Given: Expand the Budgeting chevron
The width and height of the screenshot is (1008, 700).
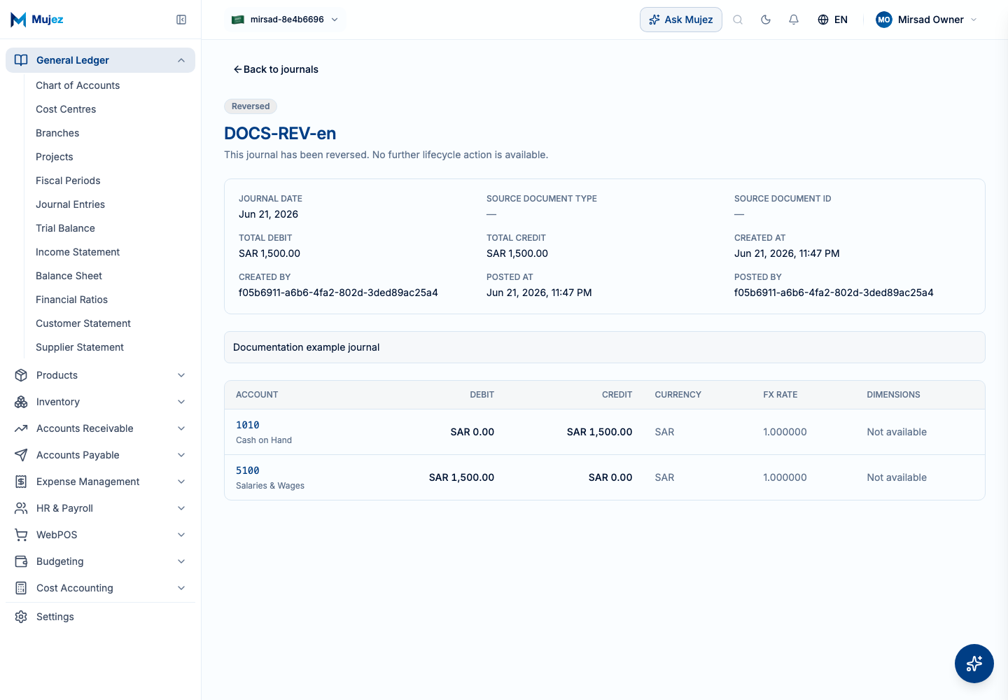Looking at the screenshot, I should [181, 561].
